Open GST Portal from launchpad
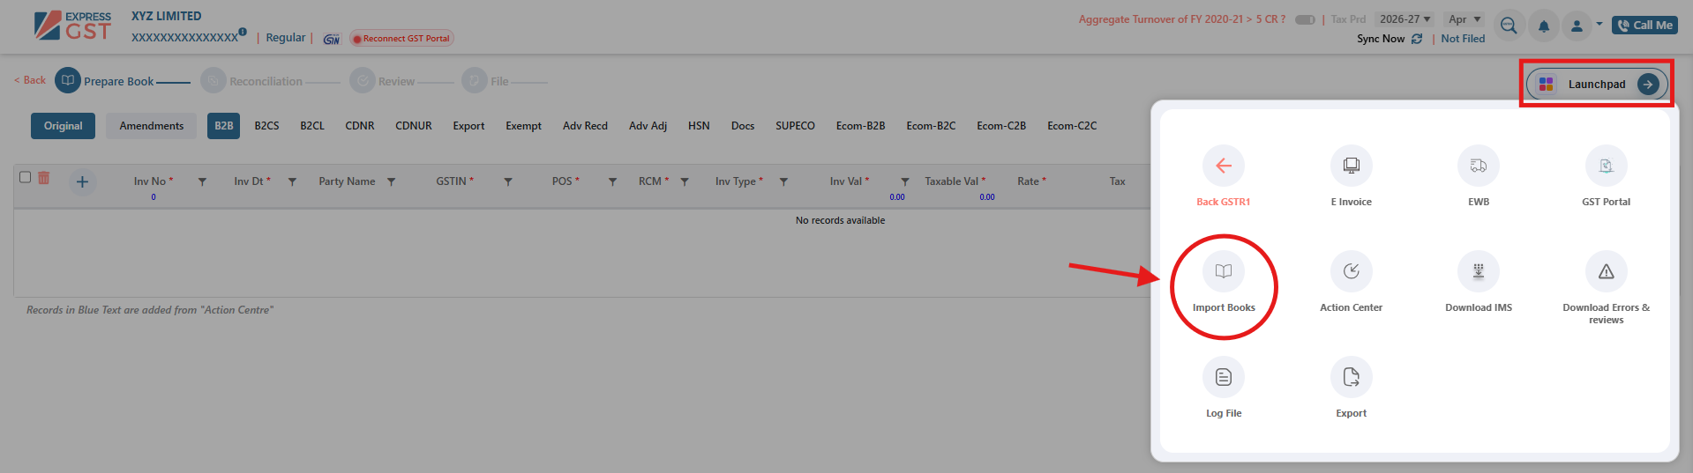 click(x=1606, y=166)
